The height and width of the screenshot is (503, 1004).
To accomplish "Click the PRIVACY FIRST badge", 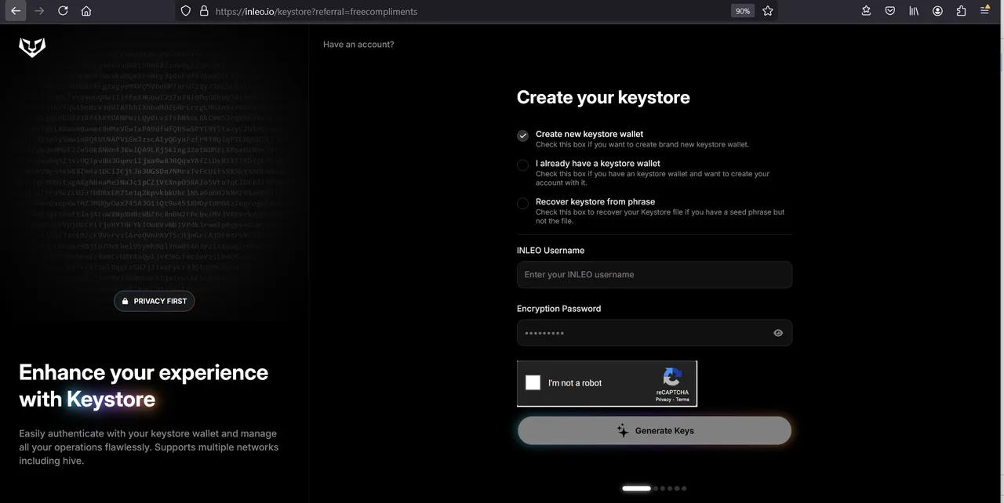I will click(154, 301).
